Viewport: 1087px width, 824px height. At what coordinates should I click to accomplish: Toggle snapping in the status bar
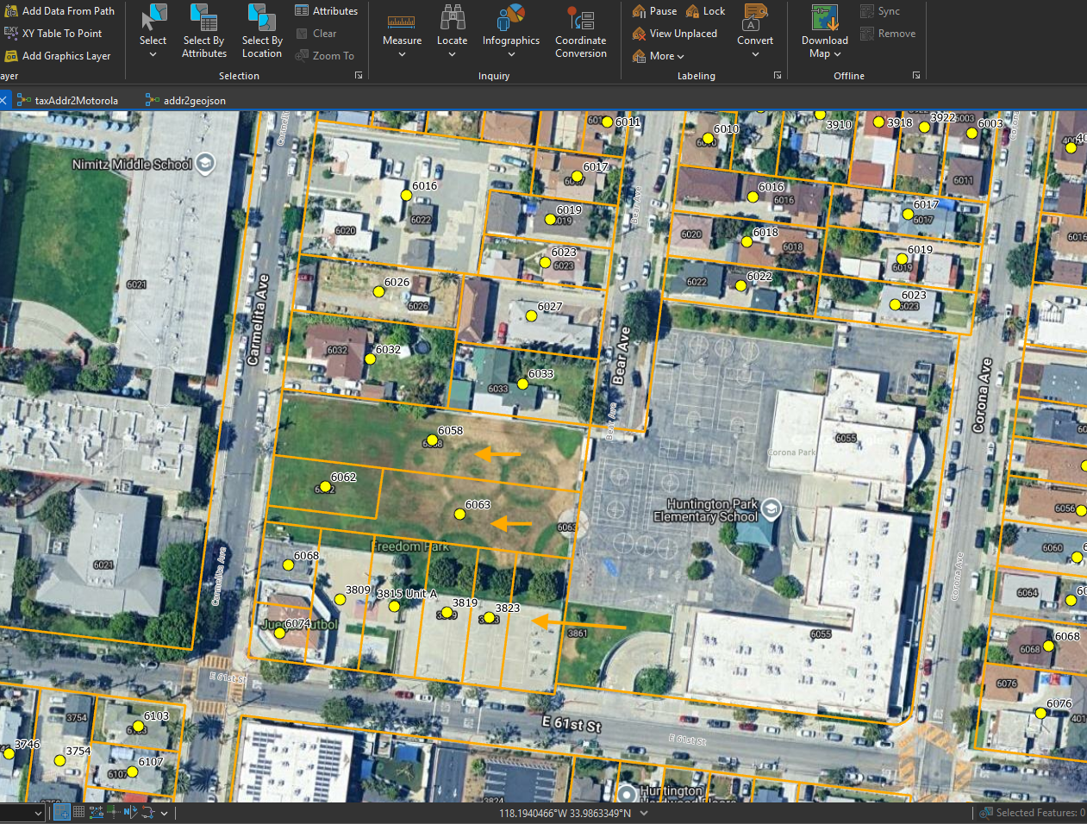pyautogui.click(x=62, y=812)
